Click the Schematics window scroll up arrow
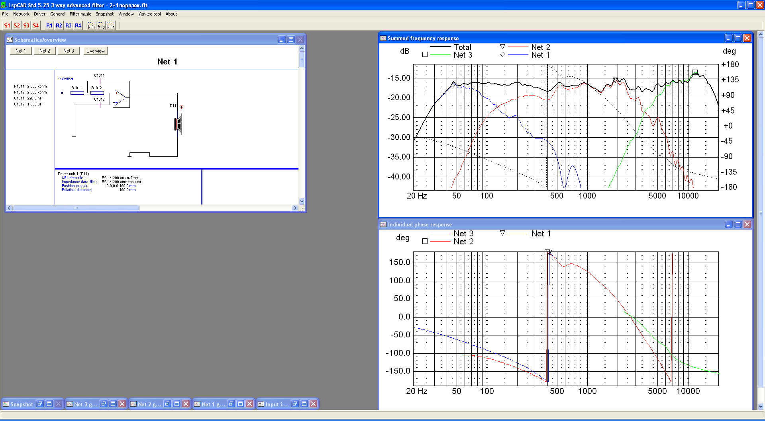Image resolution: width=765 pixels, height=421 pixels. pyautogui.click(x=302, y=48)
